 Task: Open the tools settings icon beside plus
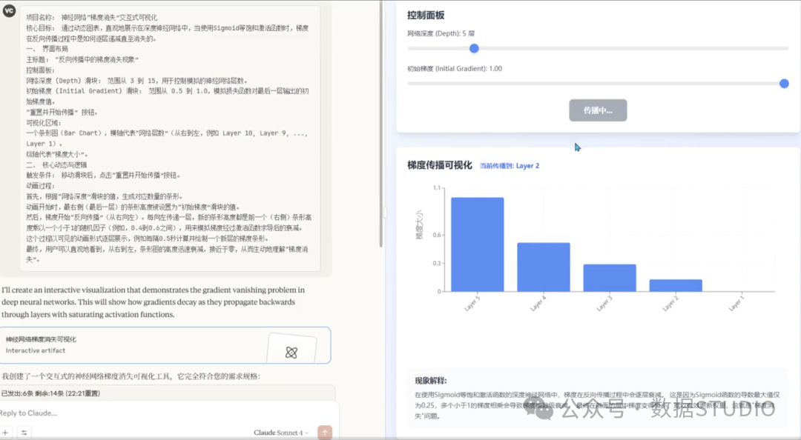24,433
